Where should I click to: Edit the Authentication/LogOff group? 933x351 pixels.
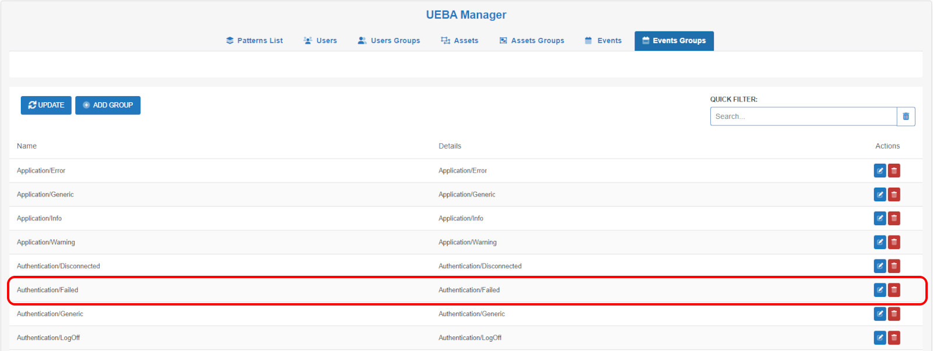[880, 338]
